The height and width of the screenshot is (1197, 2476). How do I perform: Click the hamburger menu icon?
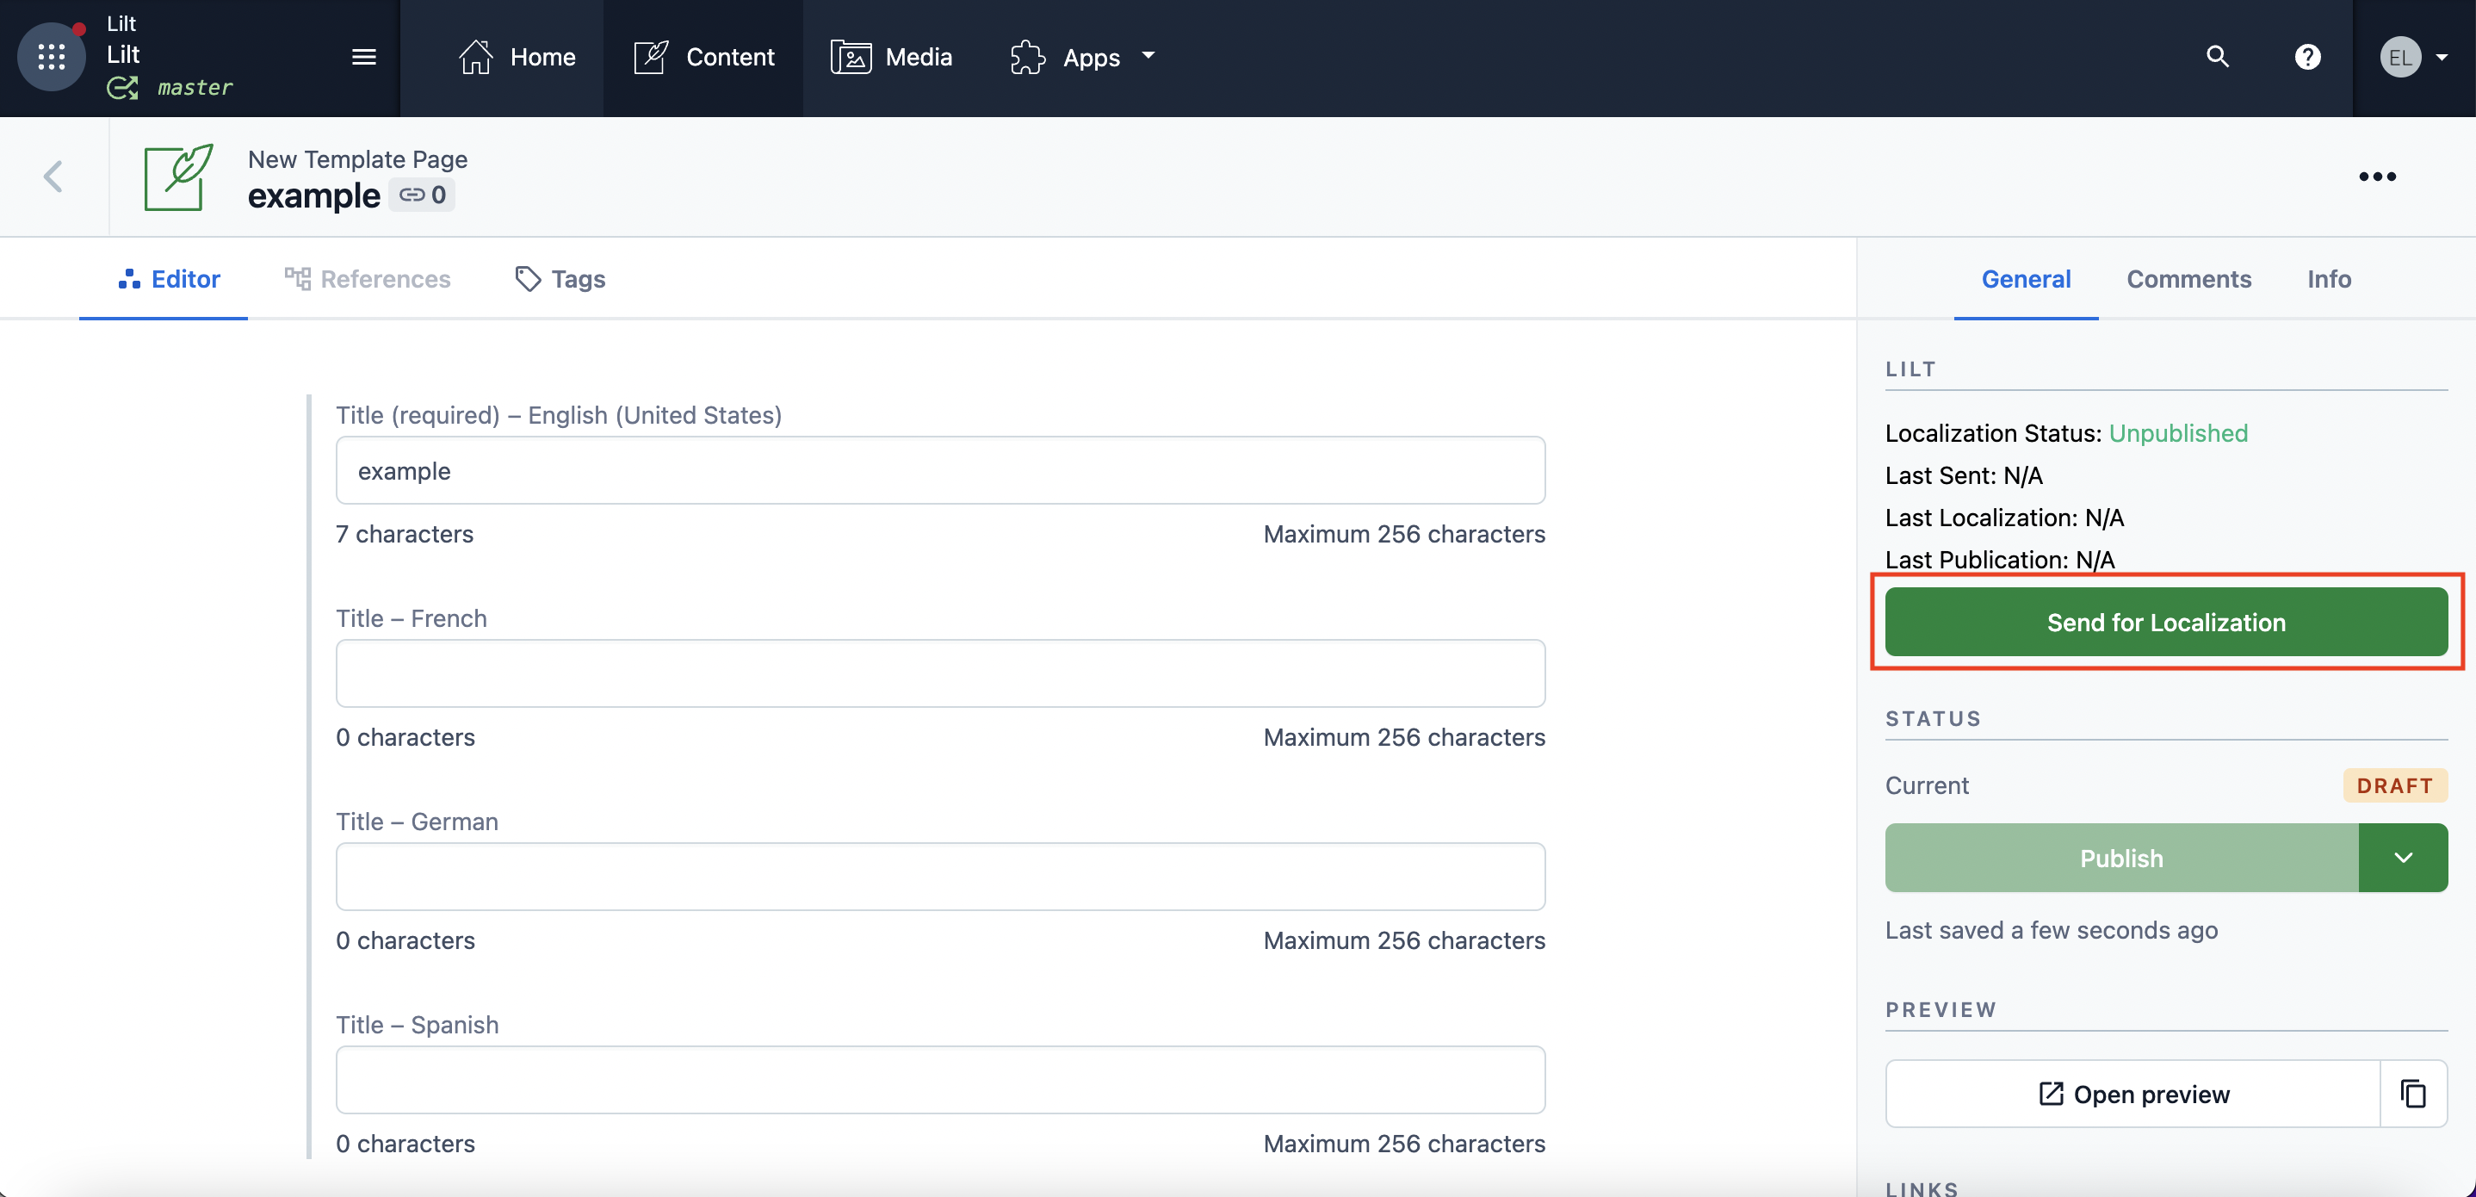[x=363, y=57]
